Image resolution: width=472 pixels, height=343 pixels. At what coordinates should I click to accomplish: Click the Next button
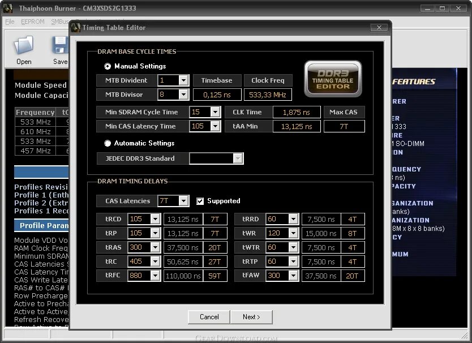[x=251, y=317]
